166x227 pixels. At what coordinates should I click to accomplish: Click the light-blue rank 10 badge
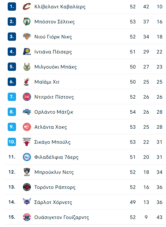[12, 142]
